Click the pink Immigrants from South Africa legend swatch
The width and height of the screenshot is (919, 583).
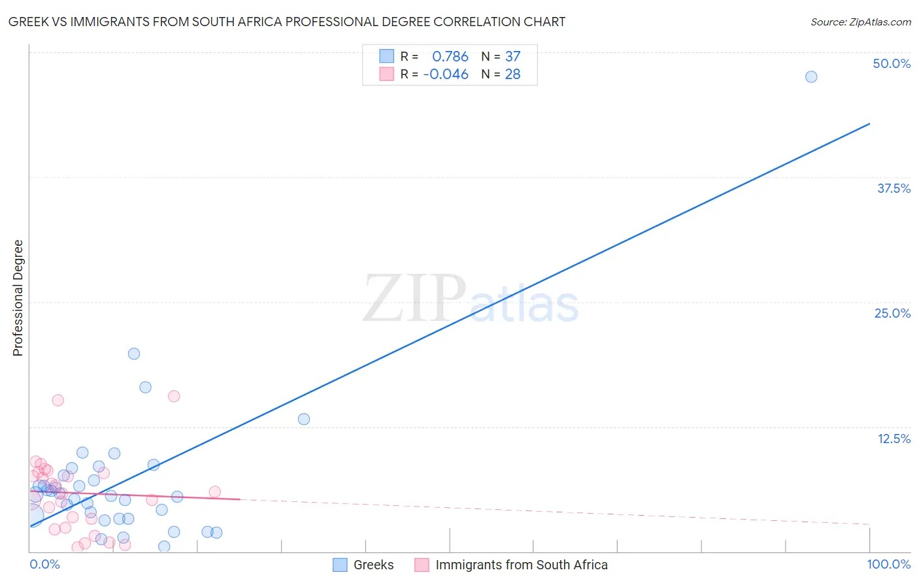pyautogui.click(x=422, y=565)
